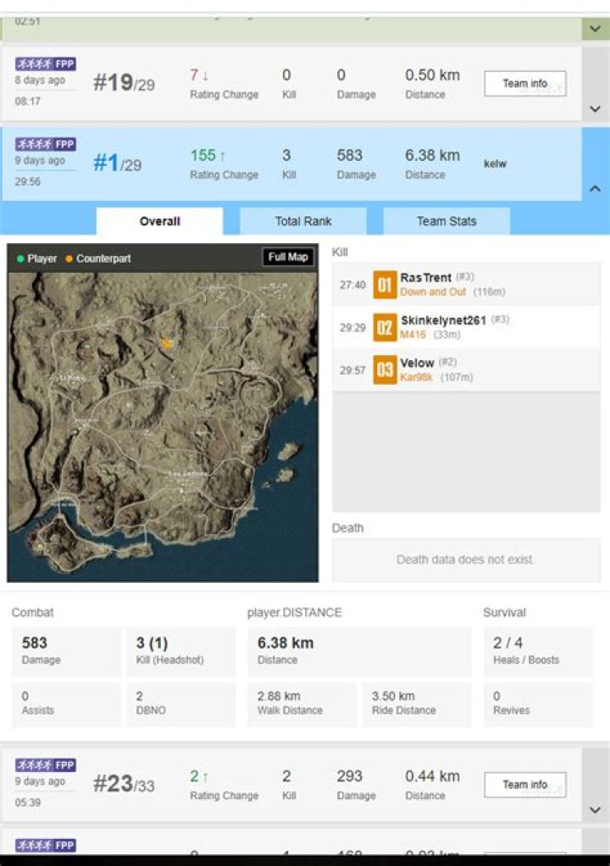Switch to the Overall tab
The height and width of the screenshot is (866, 610).
(x=159, y=221)
